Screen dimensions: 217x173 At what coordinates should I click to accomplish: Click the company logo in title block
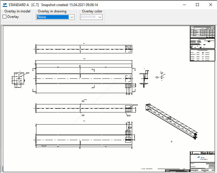[x=203, y=158]
